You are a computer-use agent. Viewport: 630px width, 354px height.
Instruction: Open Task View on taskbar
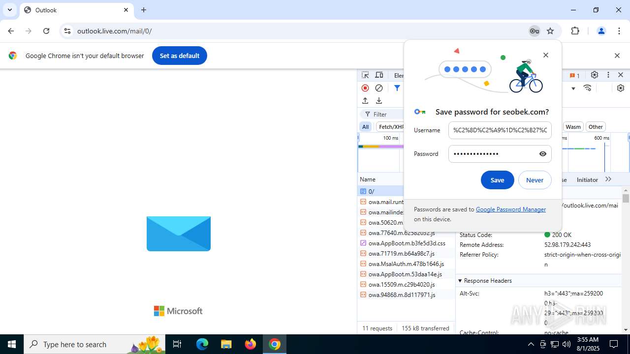tap(177, 344)
